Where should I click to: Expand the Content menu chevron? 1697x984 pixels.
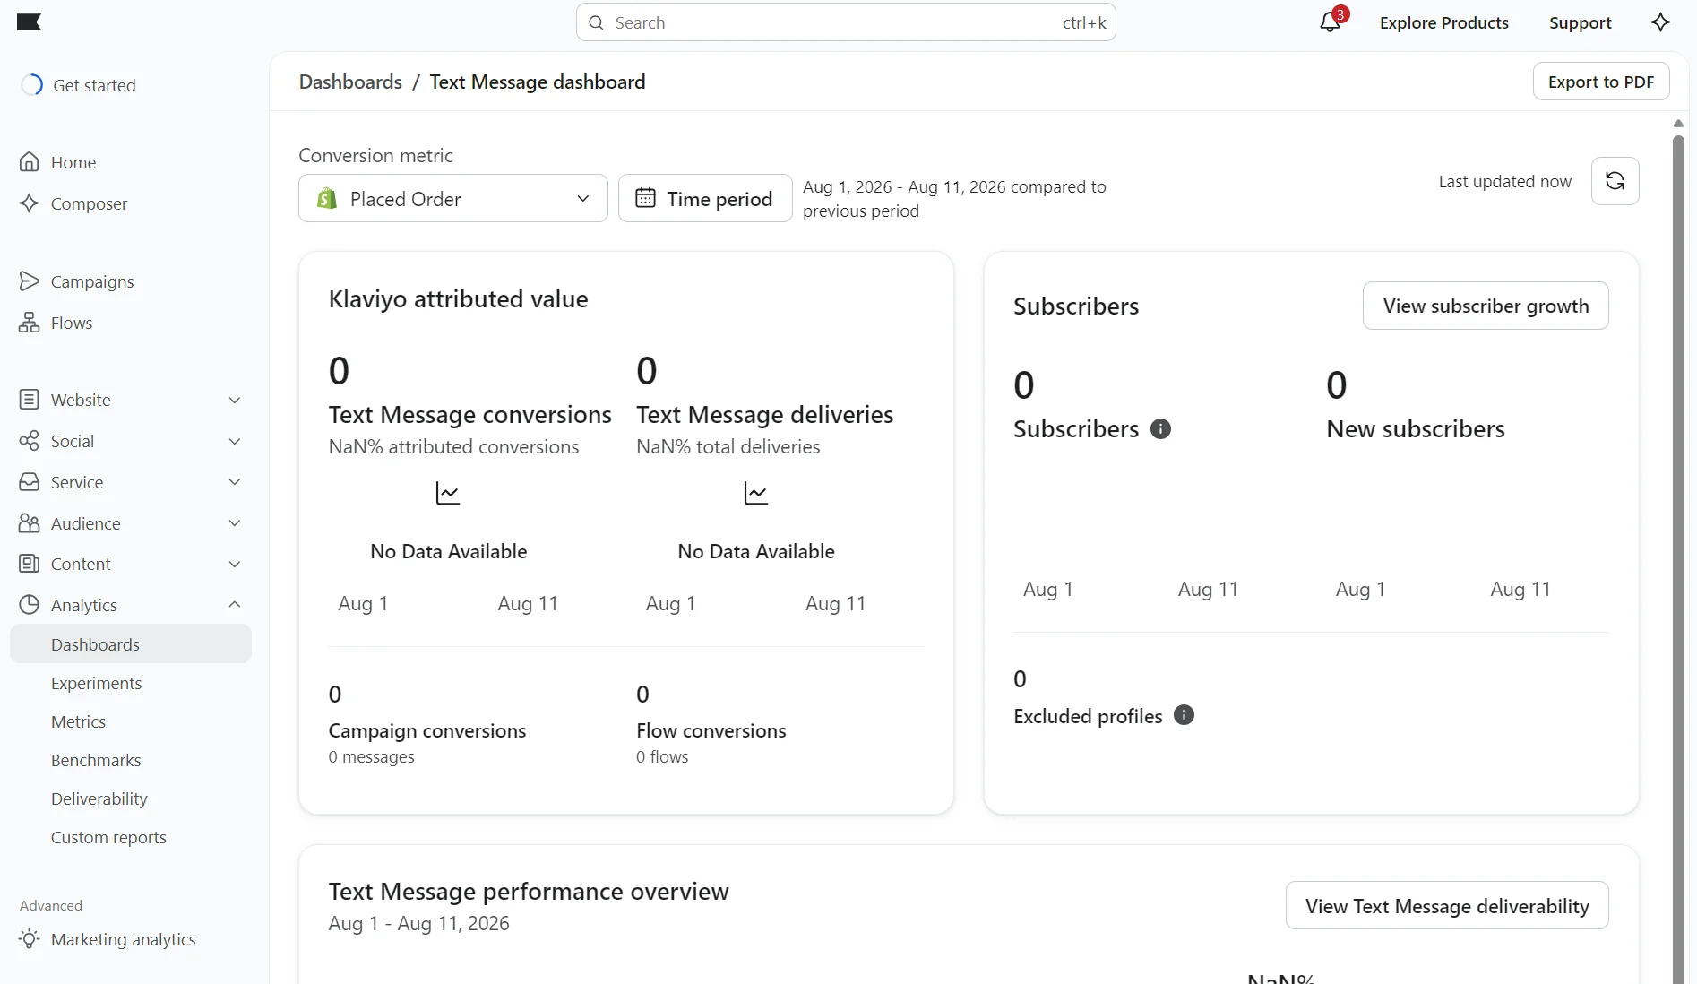coord(235,564)
